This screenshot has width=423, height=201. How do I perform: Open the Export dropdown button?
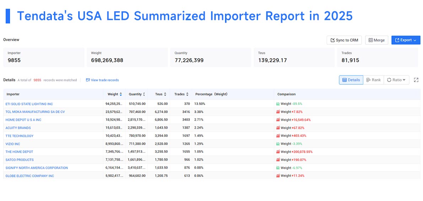[406, 40]
